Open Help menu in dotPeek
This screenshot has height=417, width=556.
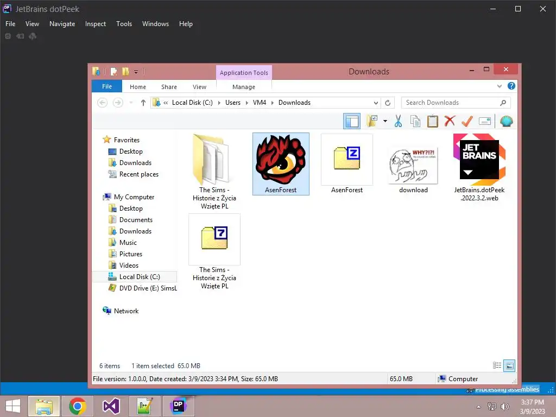pyautogui.click(x=186, y=24)
